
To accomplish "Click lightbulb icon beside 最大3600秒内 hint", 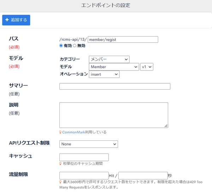I will pos(60,182).
